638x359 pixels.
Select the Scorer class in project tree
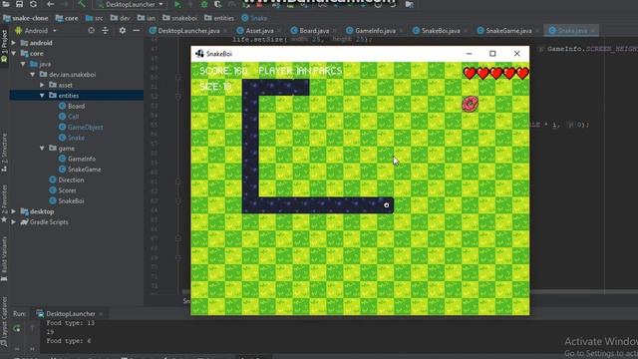(63, 190)
